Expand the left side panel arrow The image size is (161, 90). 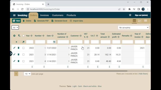[11, 53]
